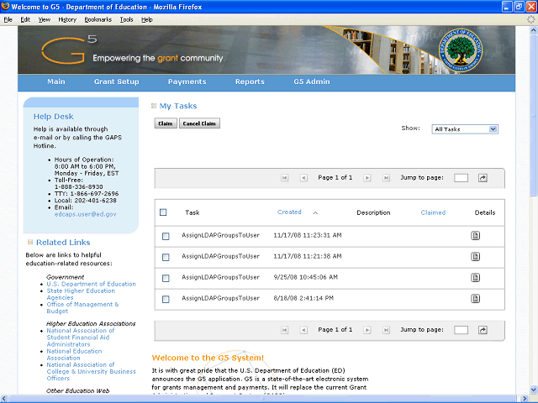
Task: Click the top Jump to page field
Action: (x=461, y=178)
